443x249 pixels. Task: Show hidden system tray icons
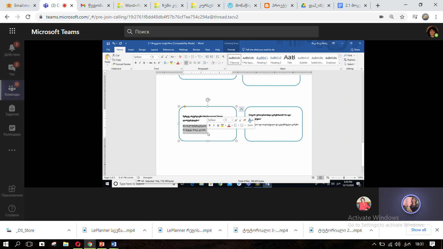(x=374, y=244)
